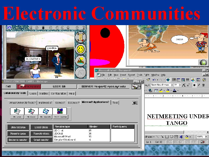Click the Join session button
Image resolution: width=209 pixels, height=157 pixels.
(x=18, y=127)
